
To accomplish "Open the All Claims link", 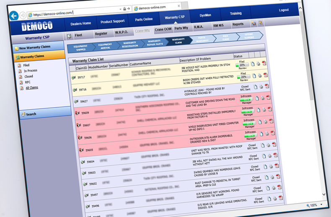I will pyautogui.click(x=31, y=88).
